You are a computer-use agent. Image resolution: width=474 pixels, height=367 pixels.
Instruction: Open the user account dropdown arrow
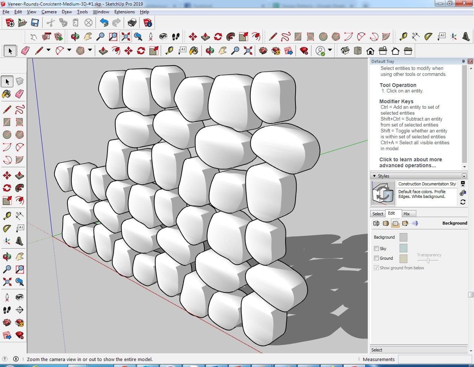click(330, 50)
